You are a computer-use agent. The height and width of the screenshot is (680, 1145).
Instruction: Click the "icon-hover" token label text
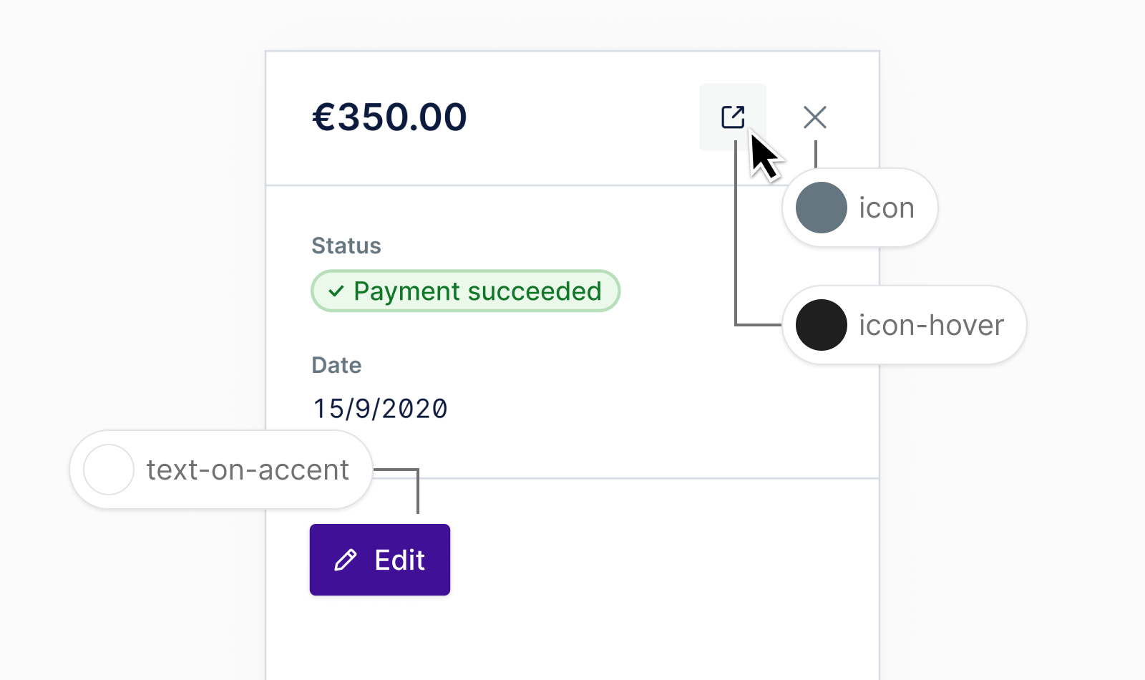(931, 326)
